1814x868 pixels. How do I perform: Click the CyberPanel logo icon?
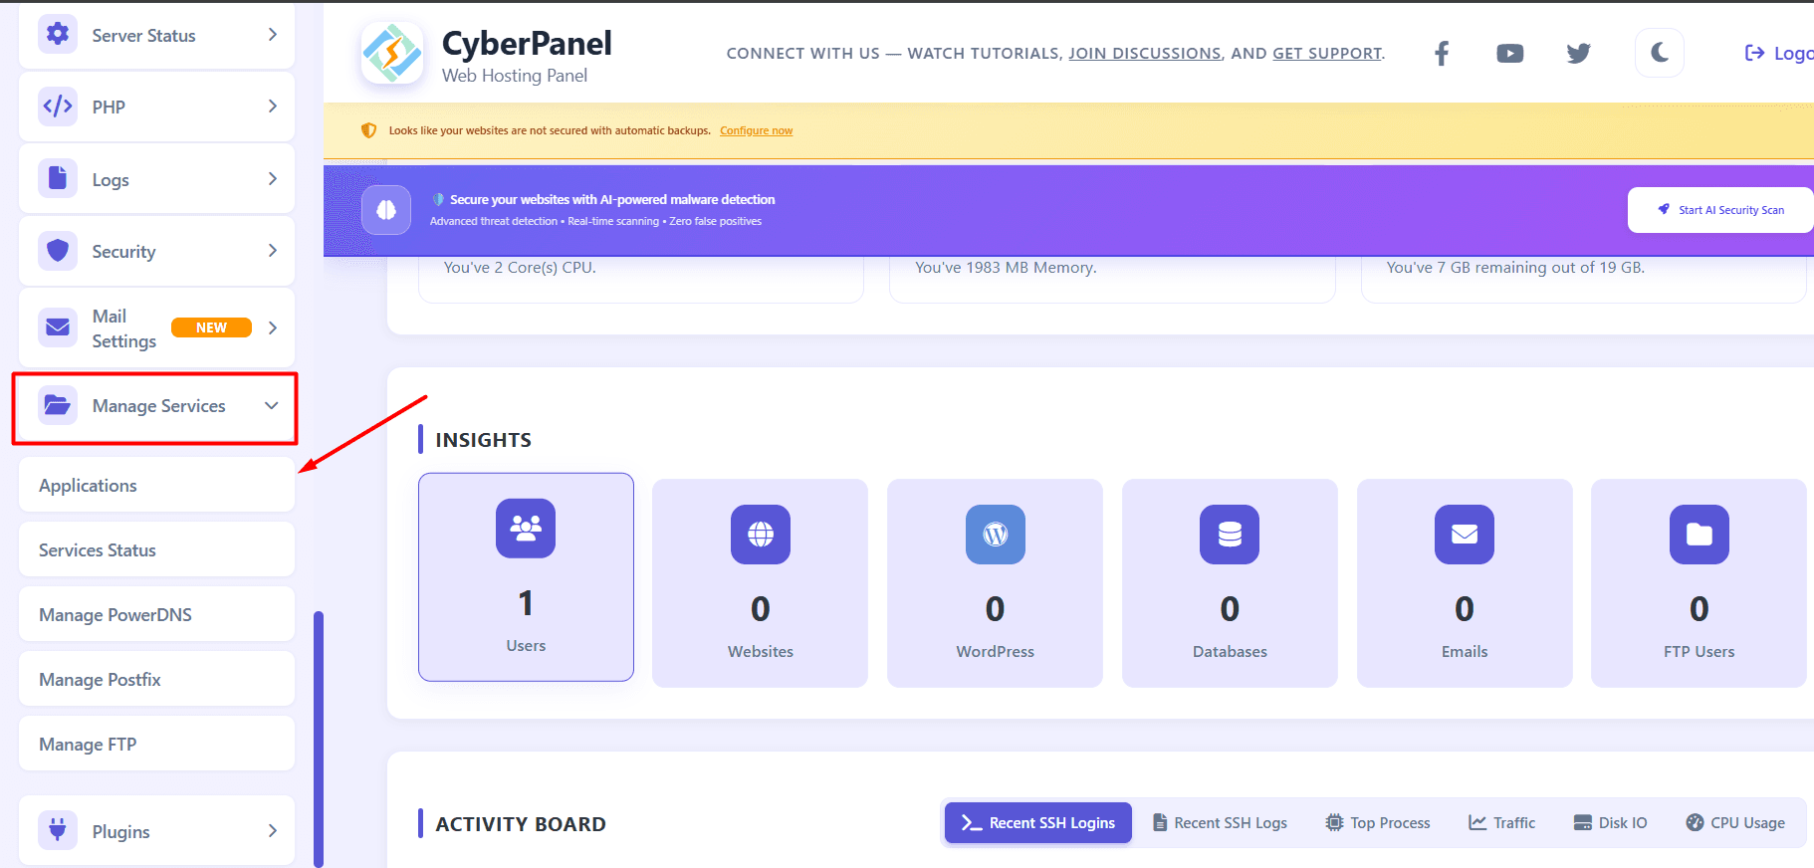392,54
